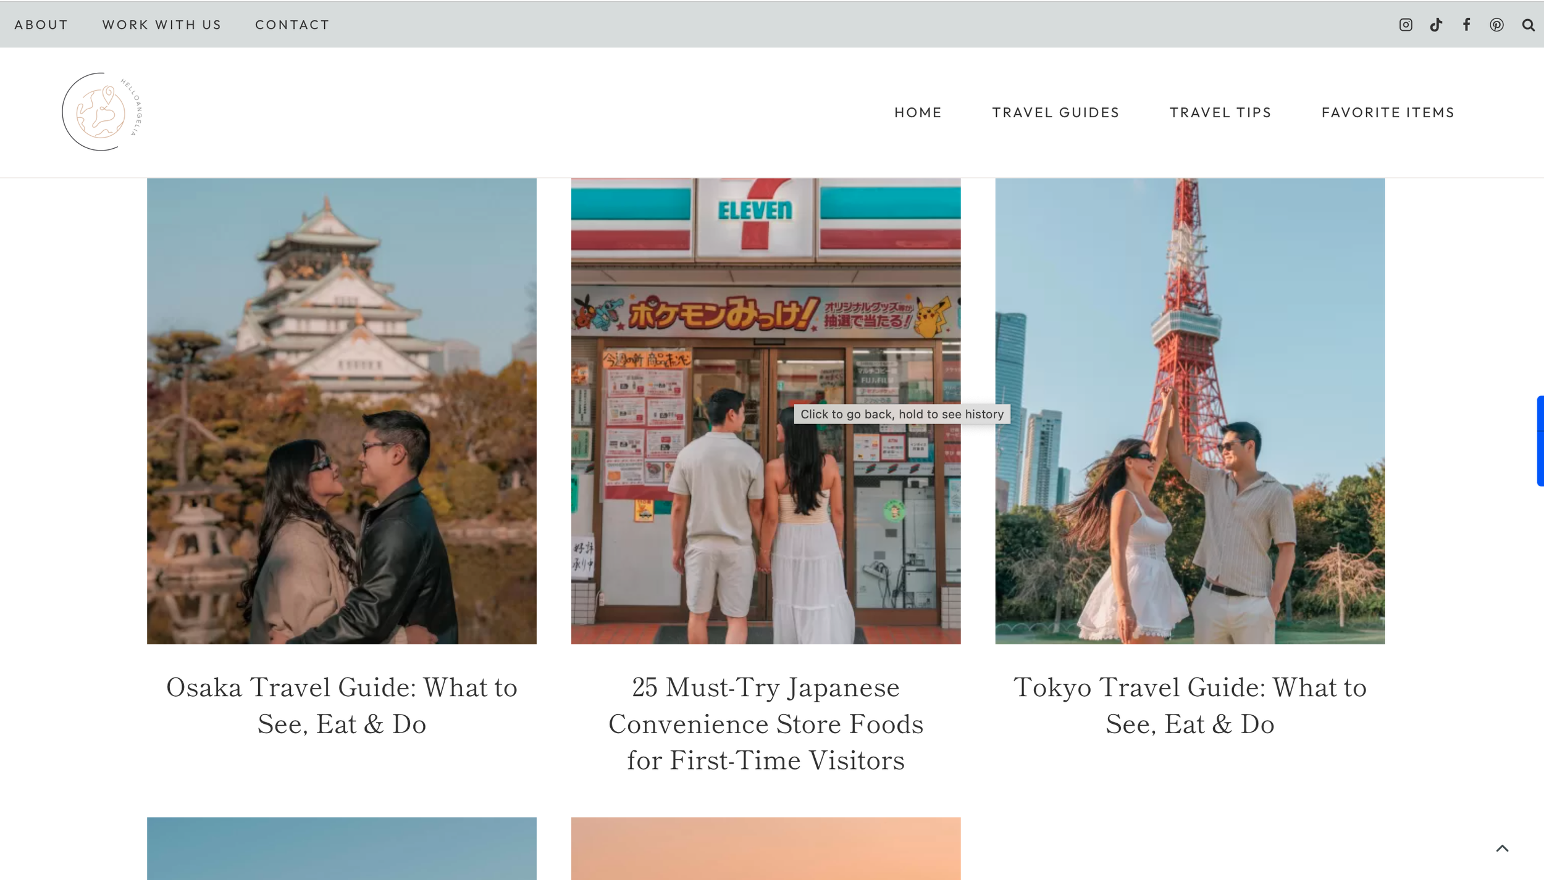Open the Facebook page icon
This screenshot has width=1544, height=880.
pyautogui.click(x=1466, y=25)
